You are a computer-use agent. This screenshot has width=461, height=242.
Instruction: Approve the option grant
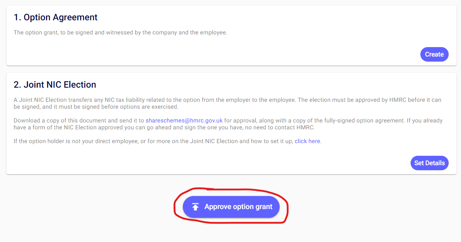tap(231, 207)
